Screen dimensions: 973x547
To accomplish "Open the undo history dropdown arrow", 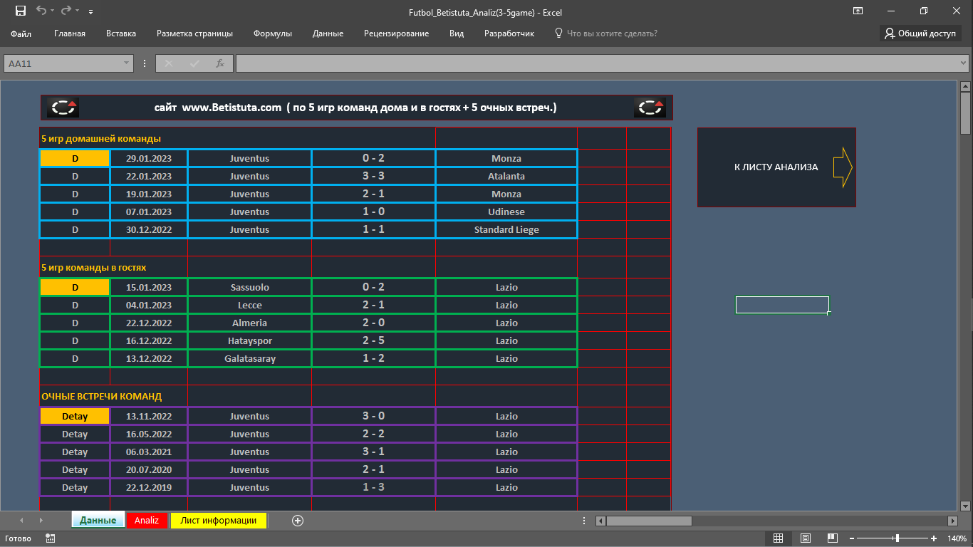I will click(x=53, y=12).
